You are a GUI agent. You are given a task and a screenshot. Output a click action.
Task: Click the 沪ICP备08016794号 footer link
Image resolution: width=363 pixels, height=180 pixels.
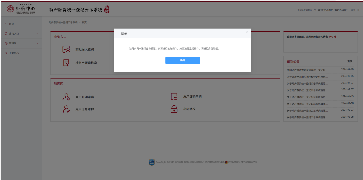214,162
